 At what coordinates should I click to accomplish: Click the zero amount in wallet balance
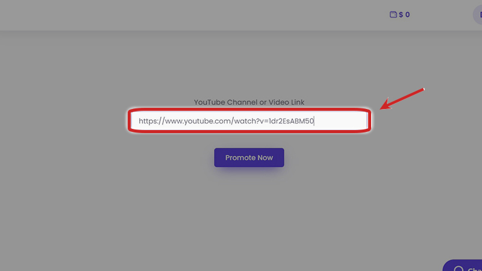(x=407, y=14)
